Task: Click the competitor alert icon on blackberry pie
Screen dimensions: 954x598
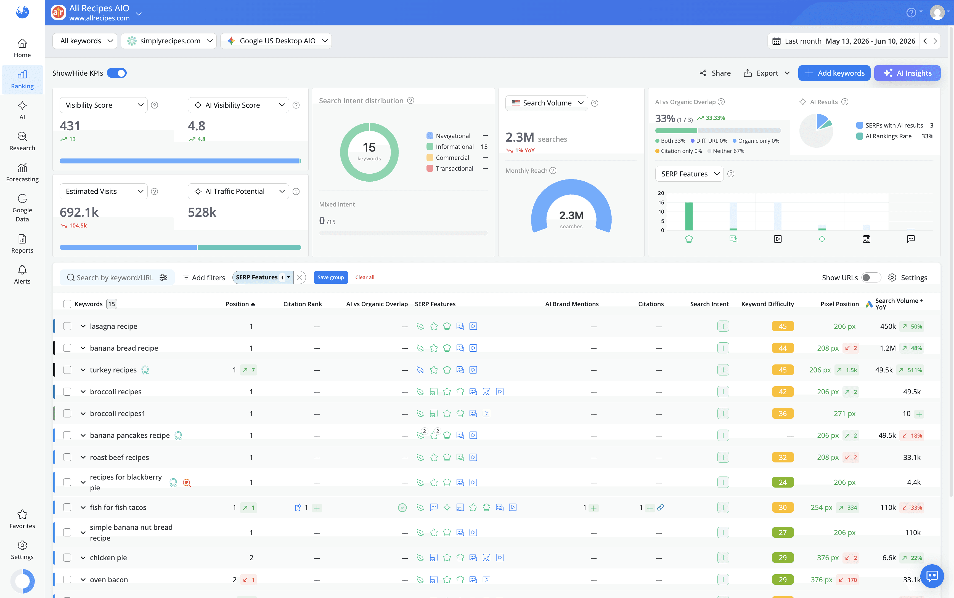Action: point(187,483)
